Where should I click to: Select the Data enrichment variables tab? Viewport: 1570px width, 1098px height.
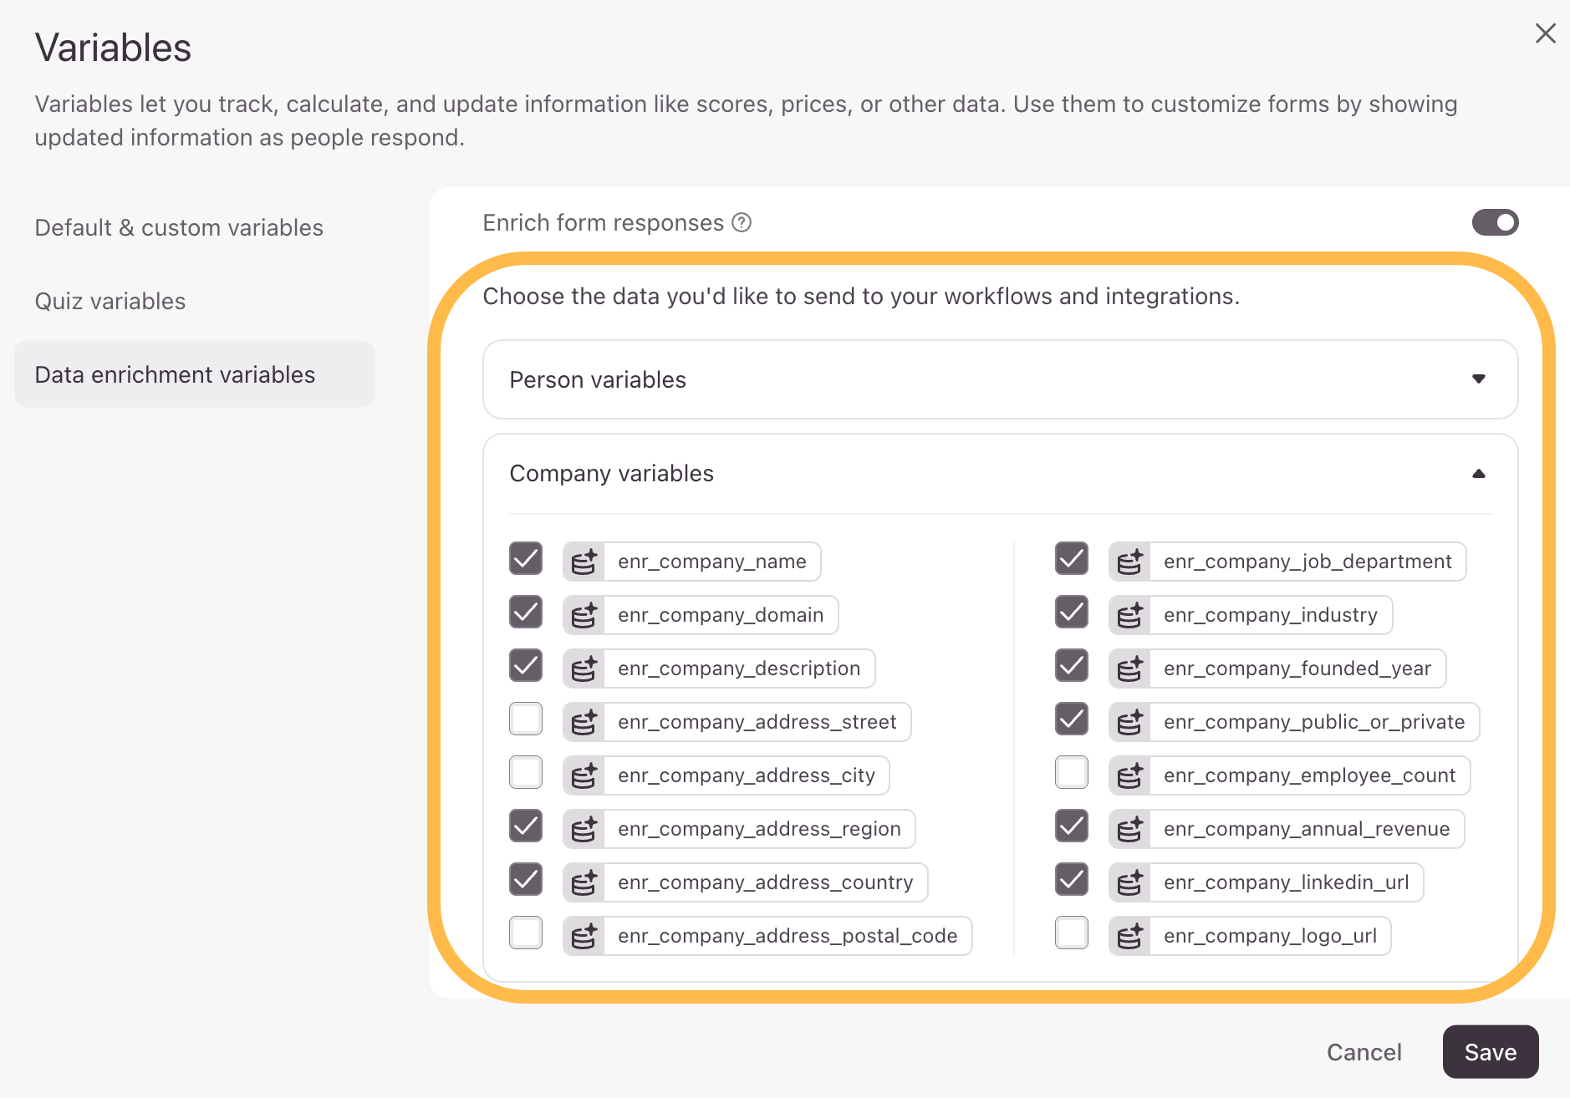click(x=175, y=374)
